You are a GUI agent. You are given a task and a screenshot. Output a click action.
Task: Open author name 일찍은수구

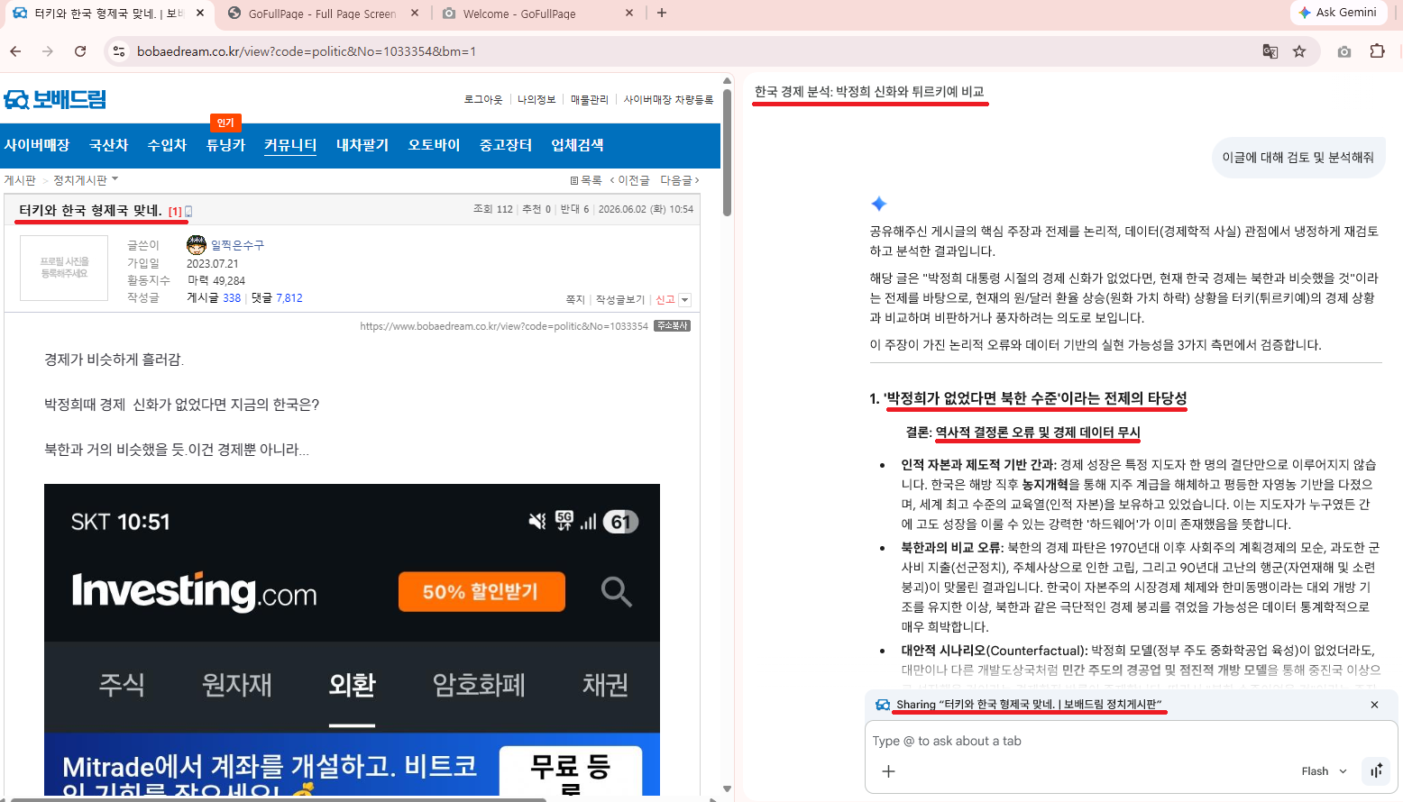237,245
